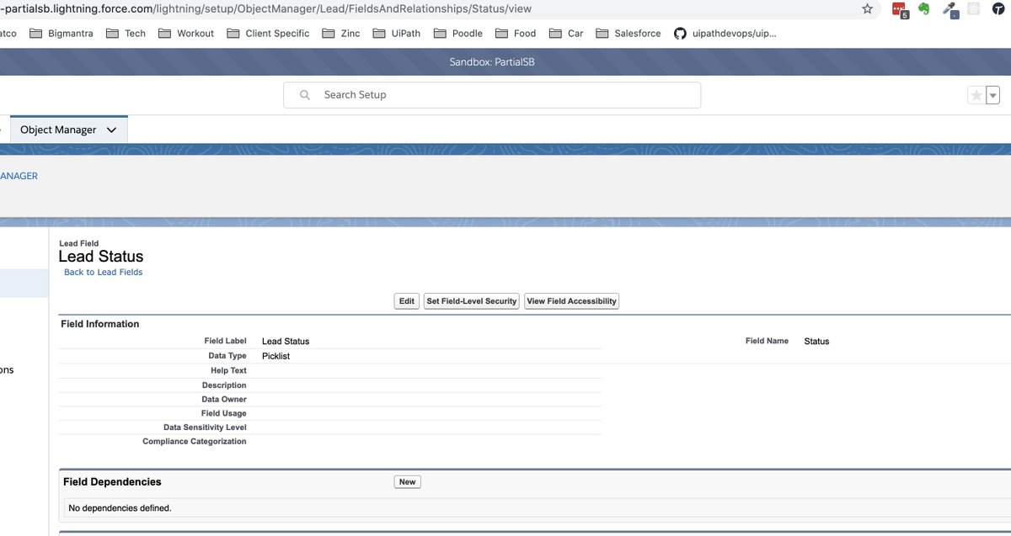
Task: Click the Description label
Action: tap(224, 385)
